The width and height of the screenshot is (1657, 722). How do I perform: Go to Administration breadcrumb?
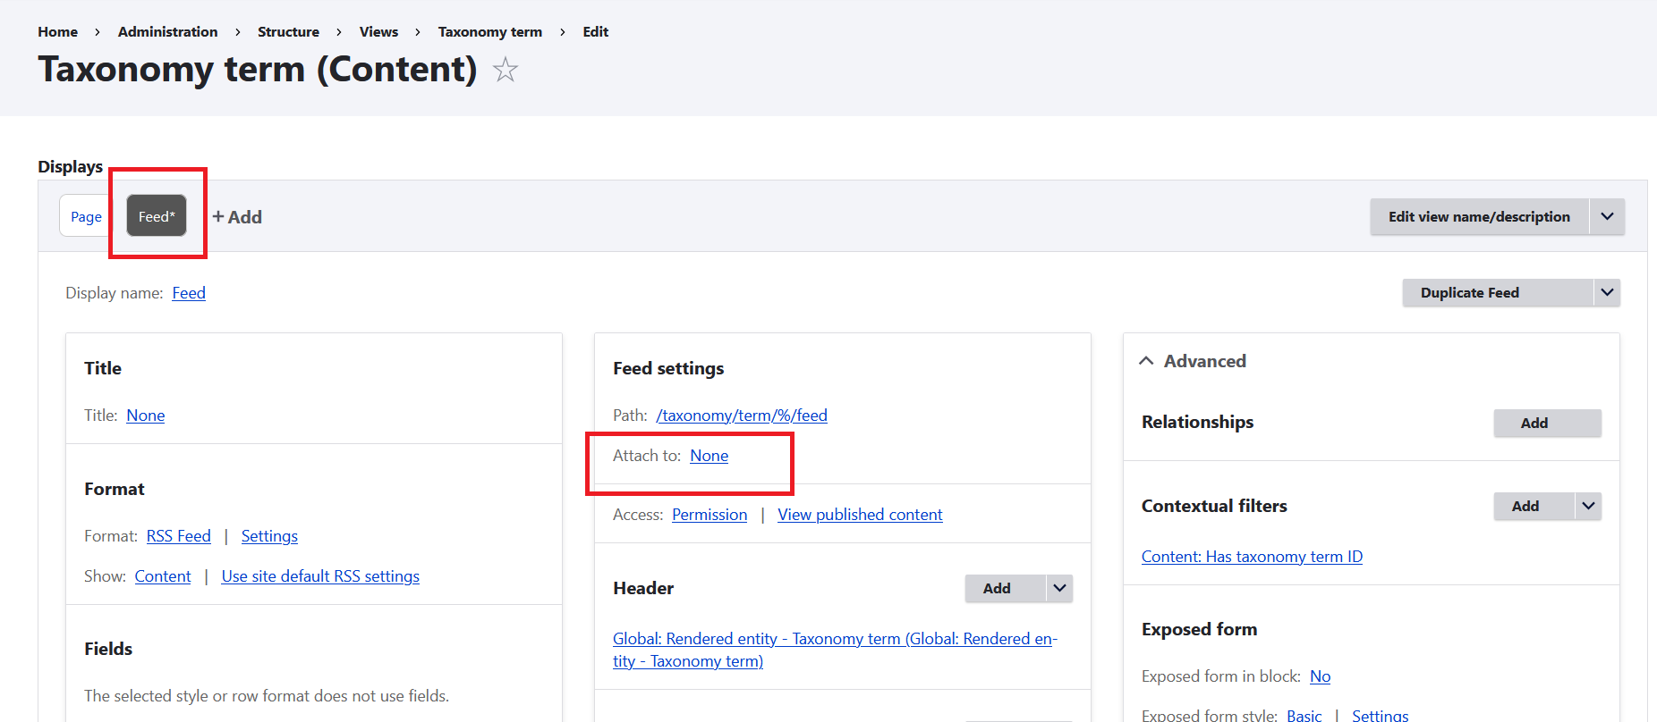167,31
